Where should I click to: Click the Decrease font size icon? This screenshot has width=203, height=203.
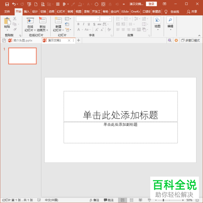pos(102,30)
